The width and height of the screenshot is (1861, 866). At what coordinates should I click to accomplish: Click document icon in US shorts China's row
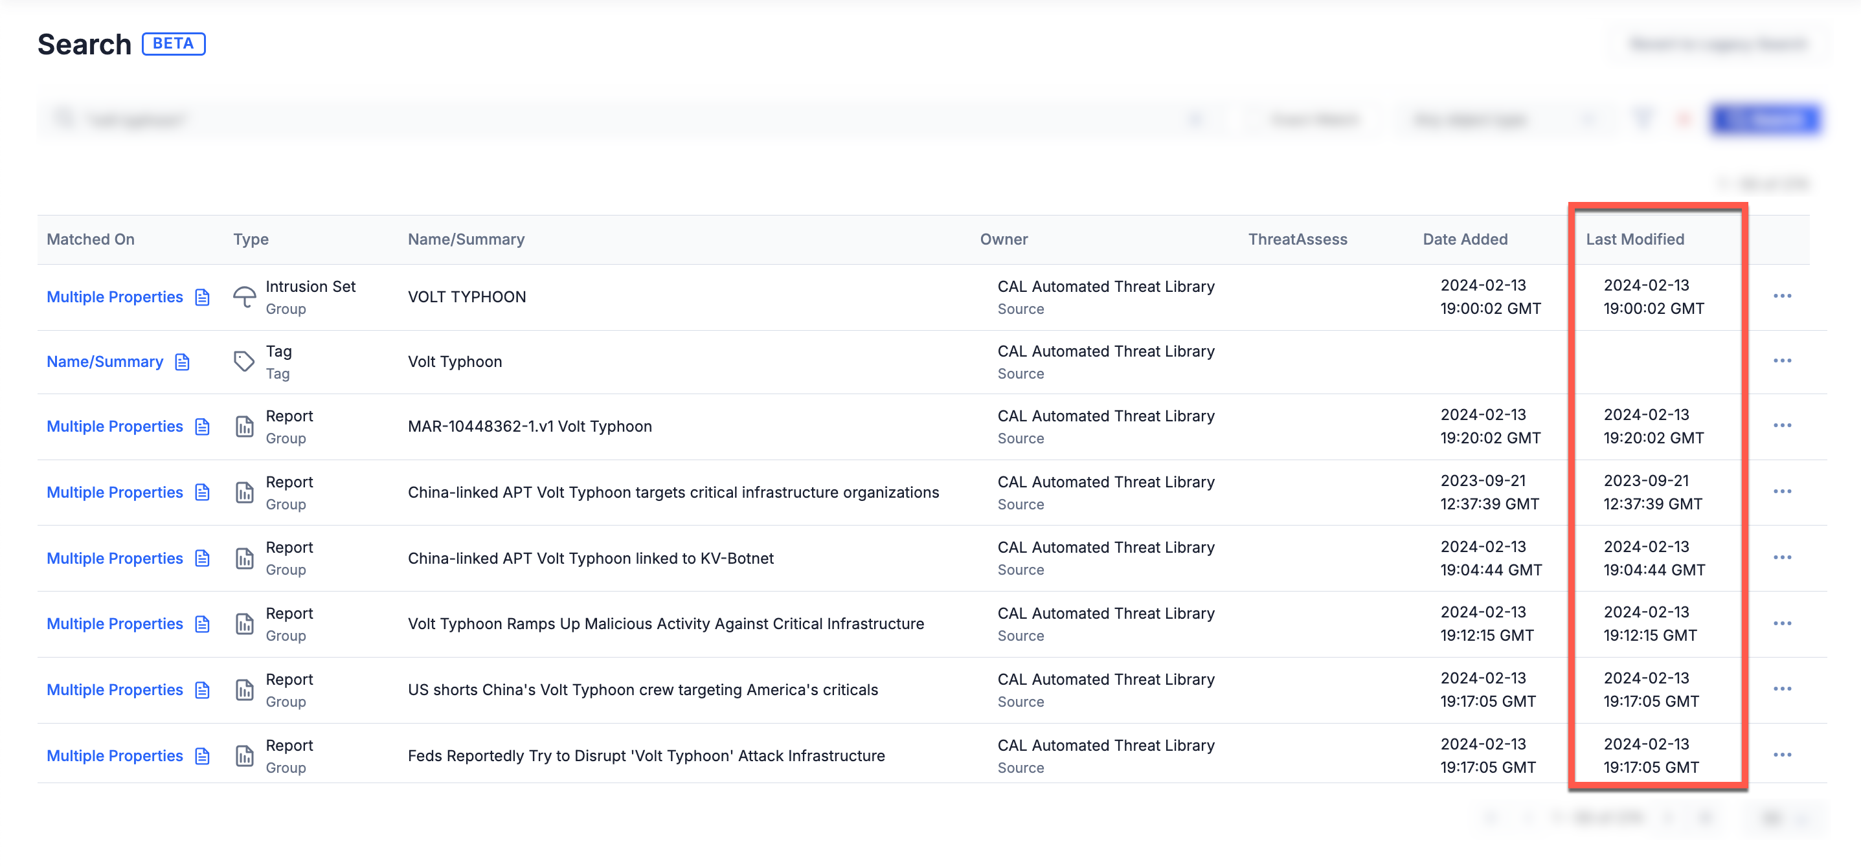(x=202, y=690)
